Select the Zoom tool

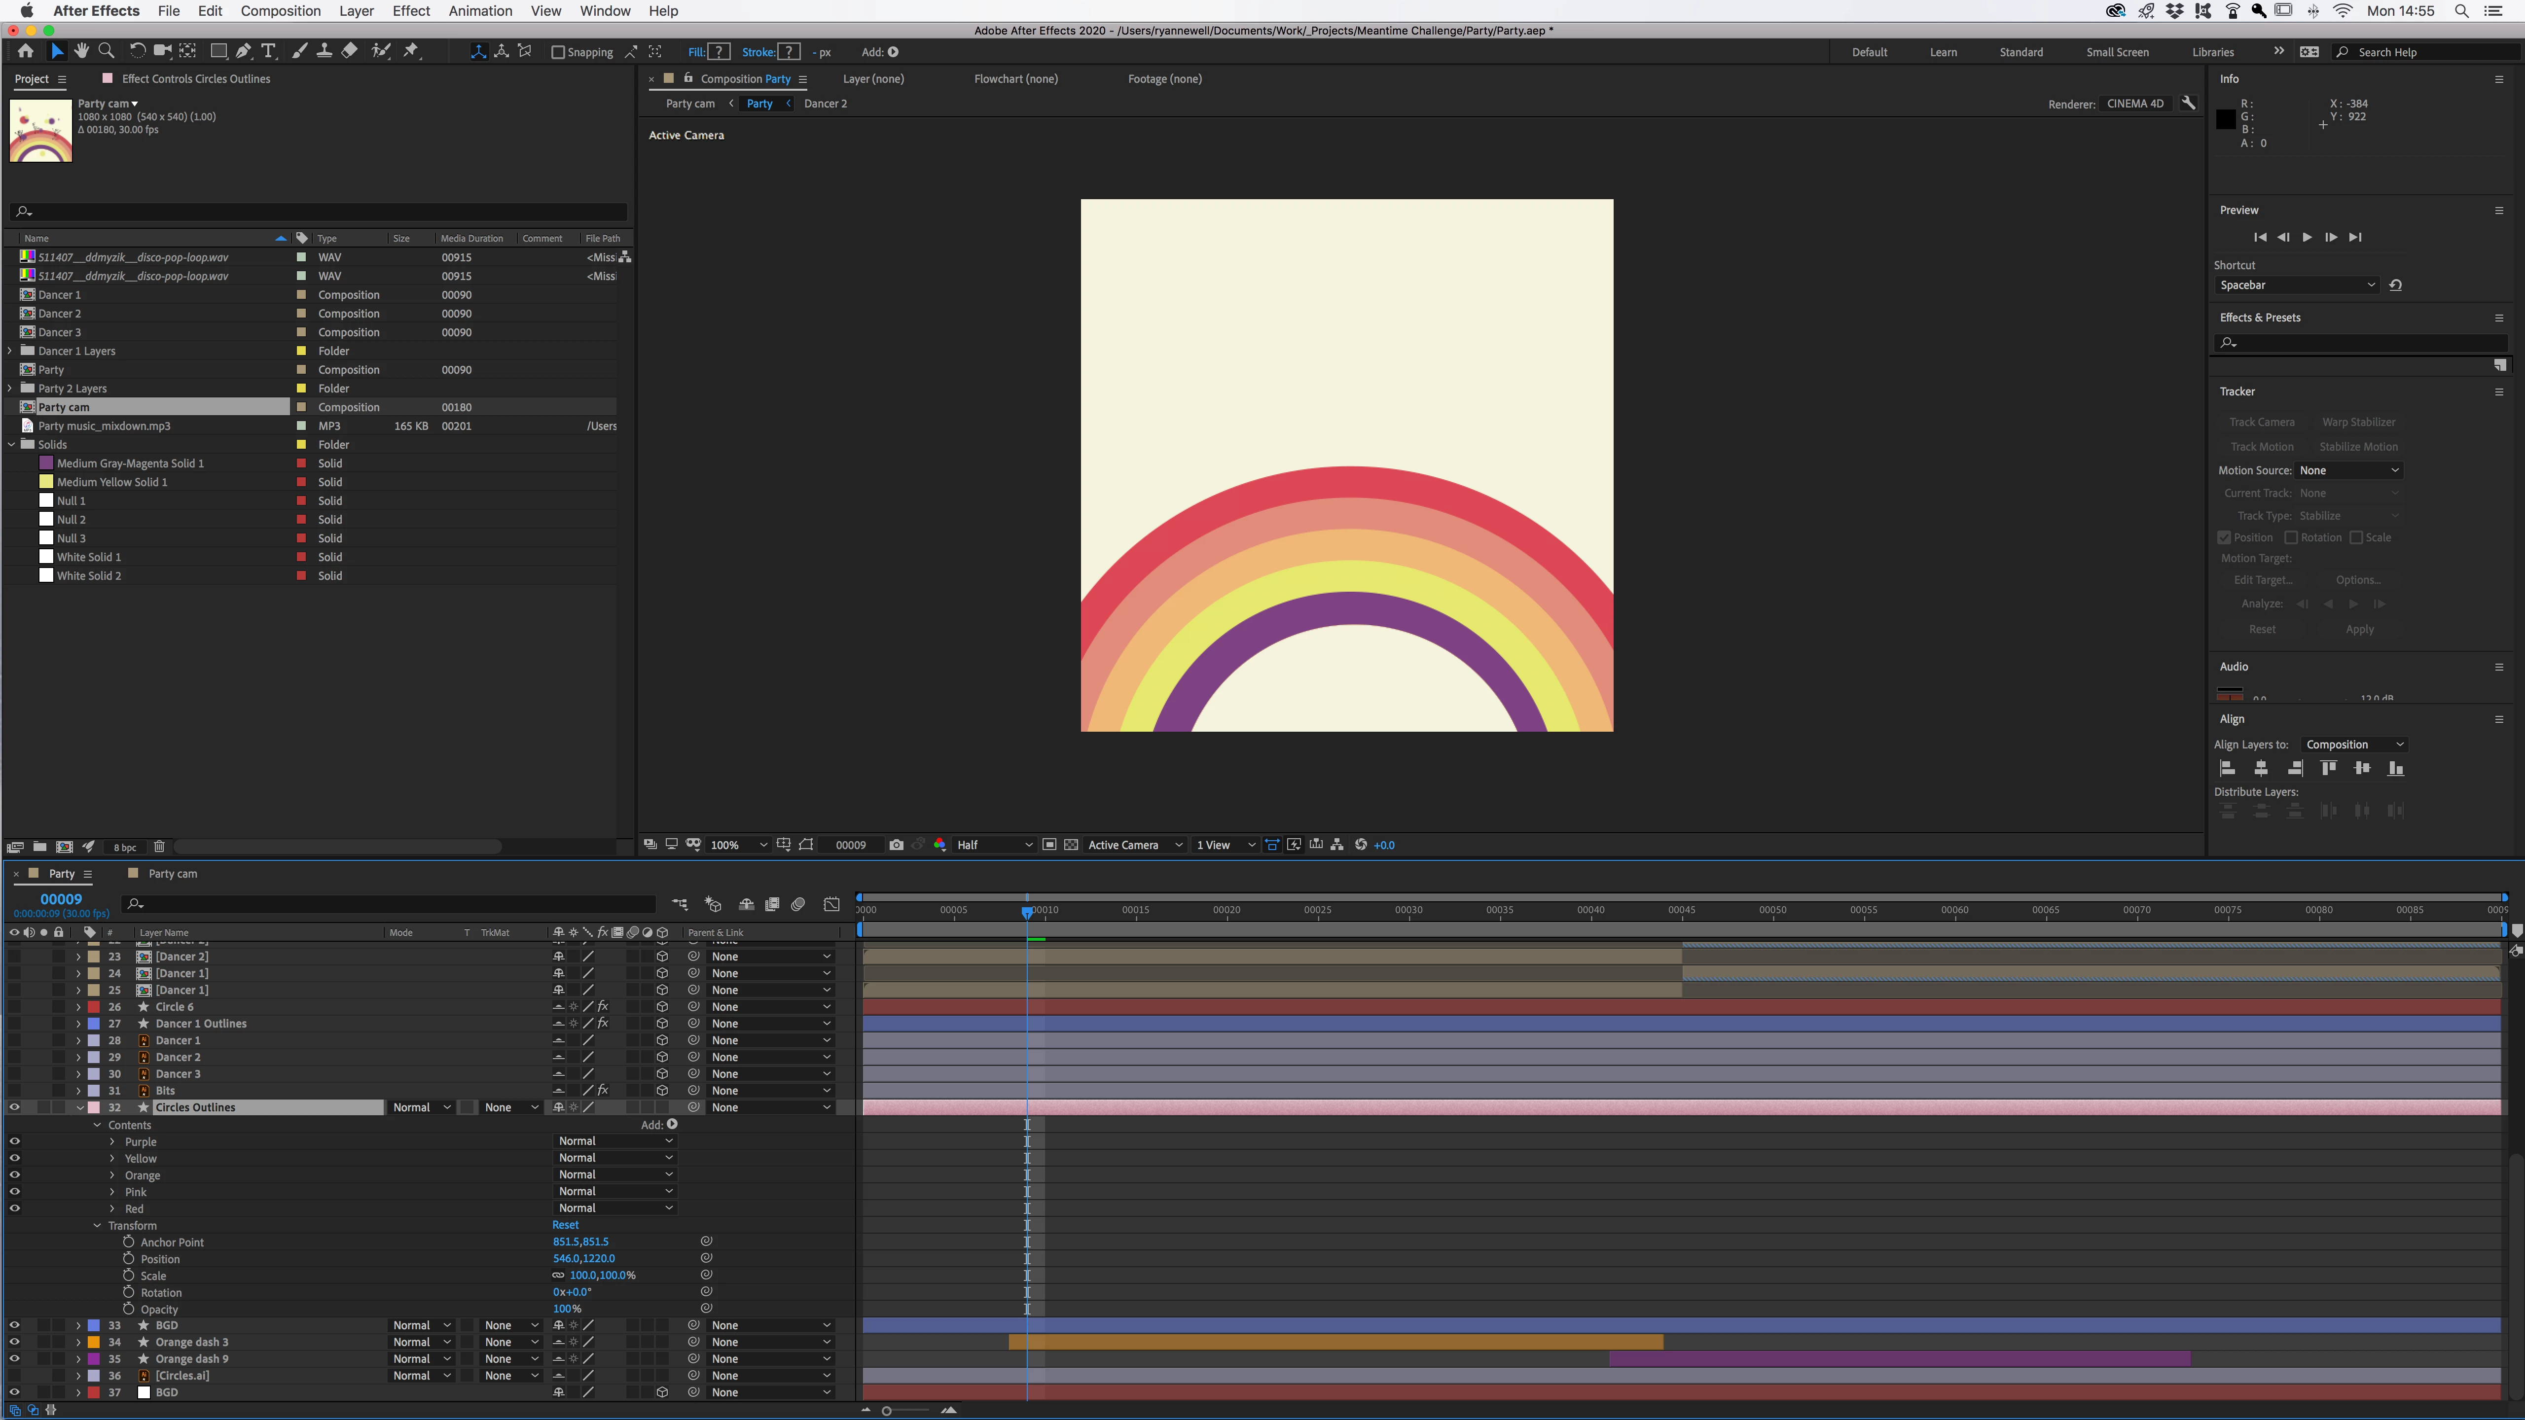coord(107,51)
